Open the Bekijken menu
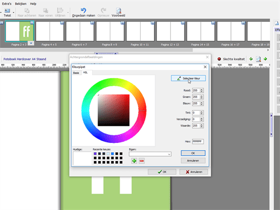Screen dimensions: 280x210 pyautogui.click(x=20, y=3)
